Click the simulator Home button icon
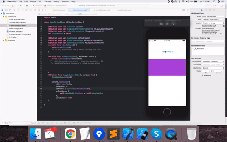 (x=167, y=24)
